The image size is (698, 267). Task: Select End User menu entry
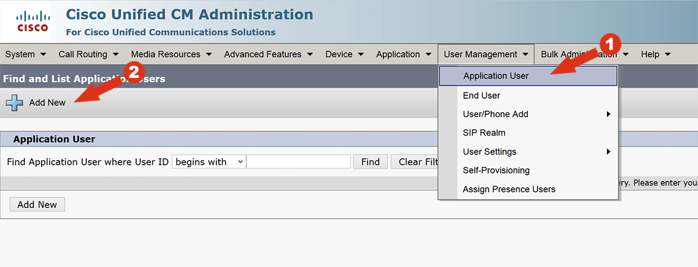(x=528, y=96)
